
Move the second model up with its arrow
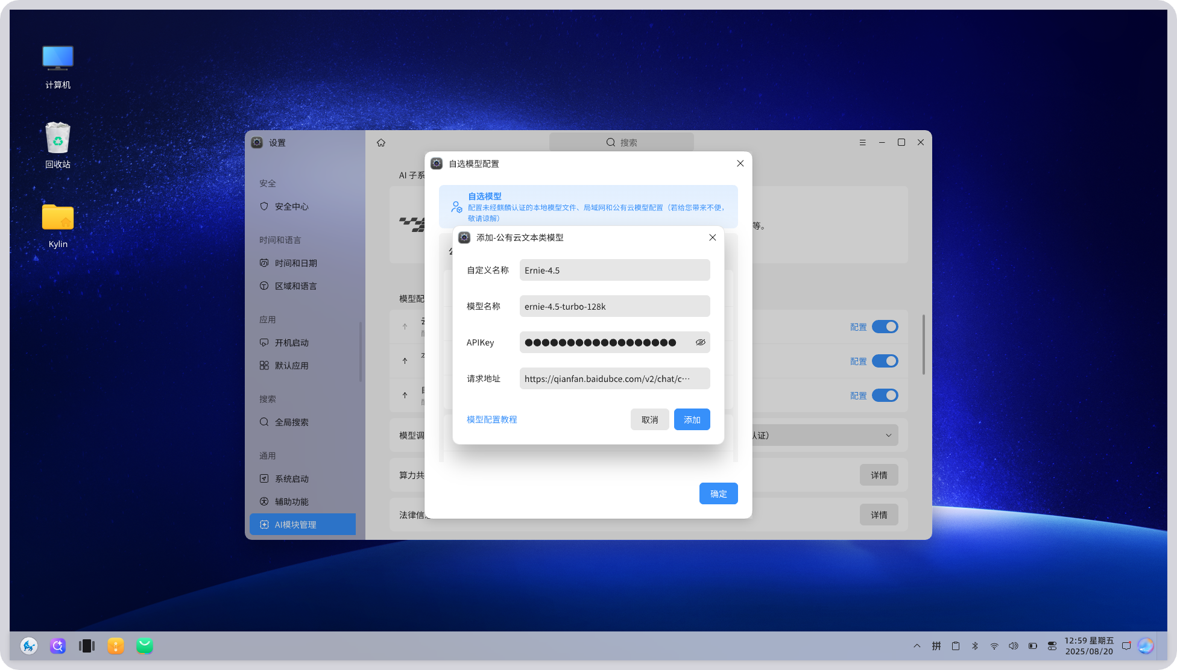405,361
